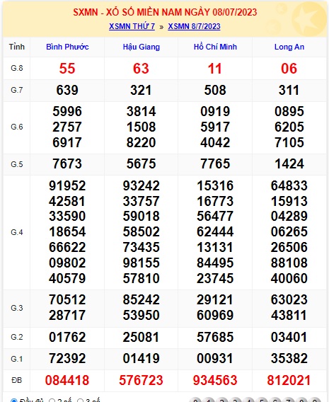
Task: Click digit ball 6 filter
Action: tap(275, 400)
